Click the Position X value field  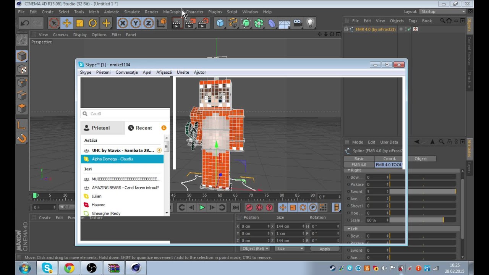click(x=255, y=226)
